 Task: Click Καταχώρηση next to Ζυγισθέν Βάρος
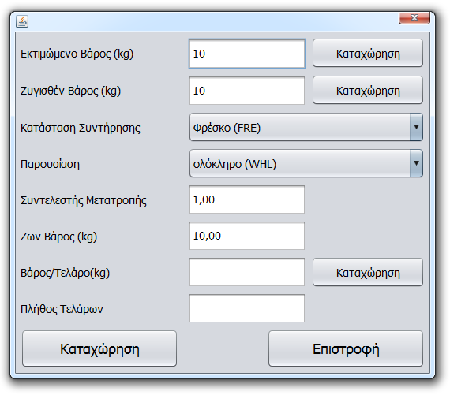(368, 90)
